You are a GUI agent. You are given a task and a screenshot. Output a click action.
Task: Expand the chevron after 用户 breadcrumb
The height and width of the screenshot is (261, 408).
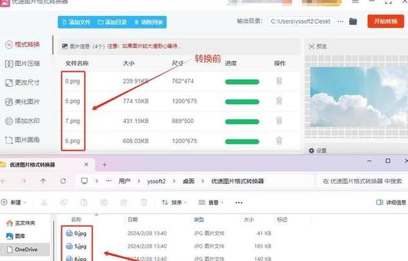(x=139, y=181)
